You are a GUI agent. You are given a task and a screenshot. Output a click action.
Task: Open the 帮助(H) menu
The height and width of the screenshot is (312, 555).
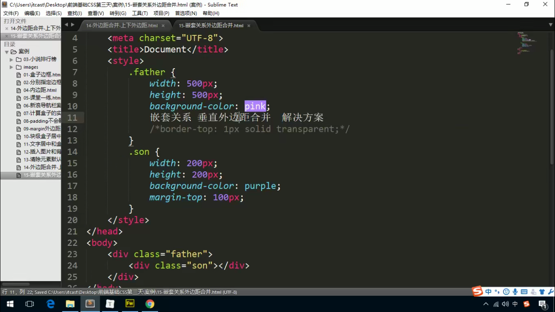pyautogui.click(x=211, y=13)
